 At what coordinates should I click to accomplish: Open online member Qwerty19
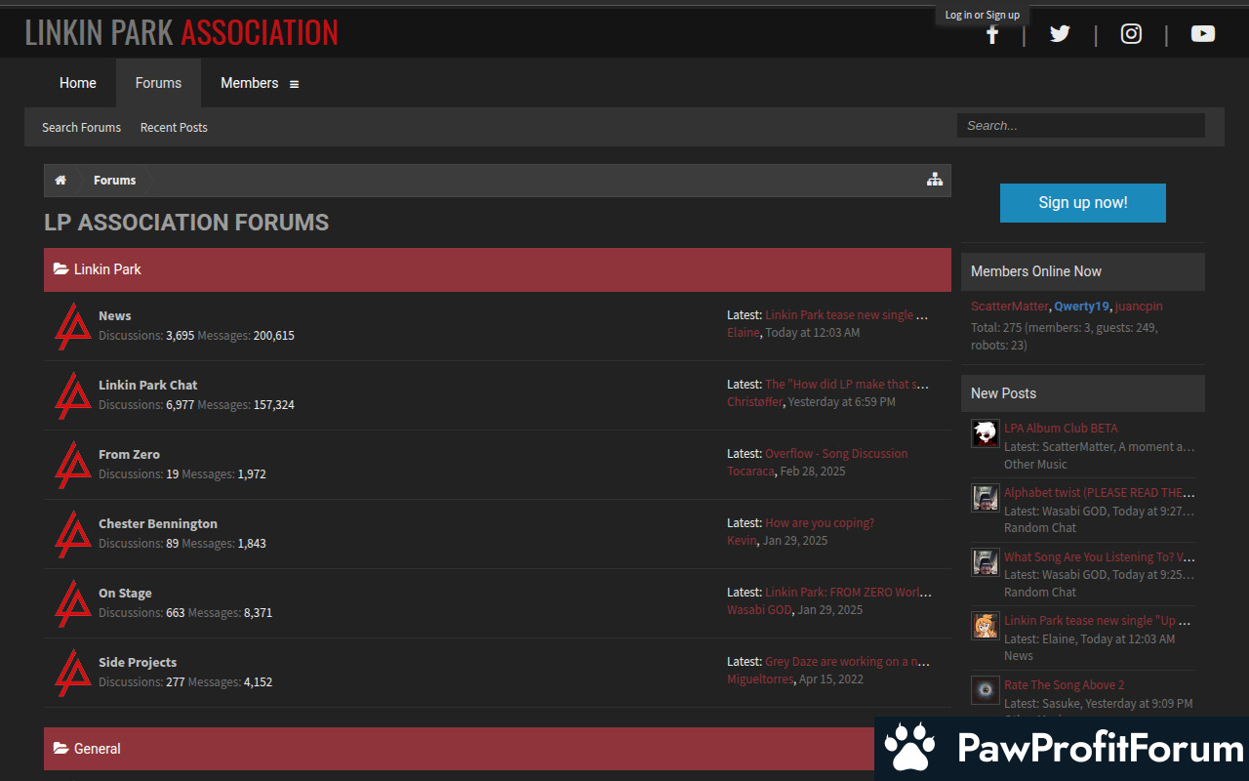[1081, 307]
